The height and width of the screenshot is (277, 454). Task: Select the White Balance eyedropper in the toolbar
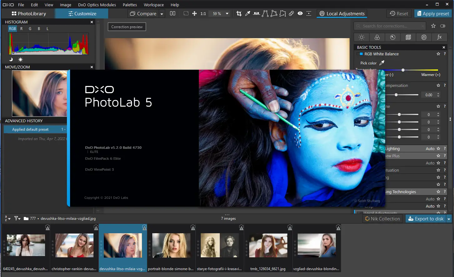pyautogui.click(x=248, y=13)
